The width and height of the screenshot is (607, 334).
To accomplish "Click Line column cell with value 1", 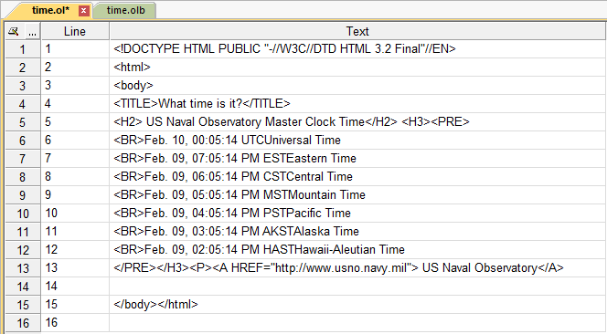I will click(75, 49).
